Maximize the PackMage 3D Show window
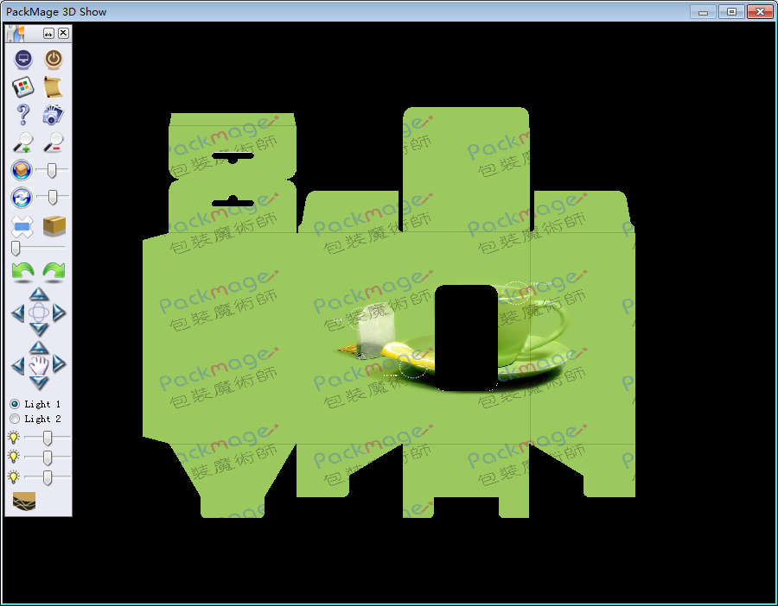The height and width of the screenshot is (606, 778). click(731, 12)
